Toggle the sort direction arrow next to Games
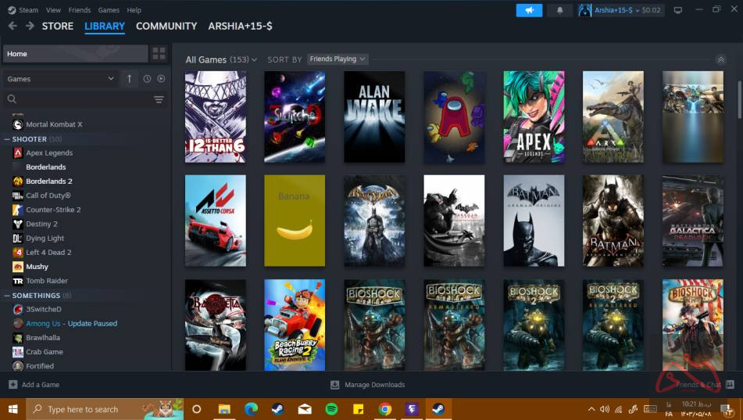Image resolution: width=743 pixels, height=420 pixels. tap(130, 79)
